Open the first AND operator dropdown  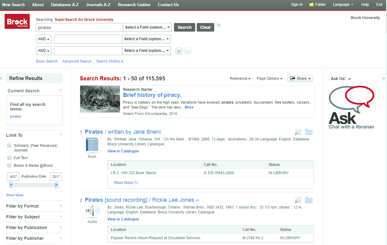(x=44, y=39)
